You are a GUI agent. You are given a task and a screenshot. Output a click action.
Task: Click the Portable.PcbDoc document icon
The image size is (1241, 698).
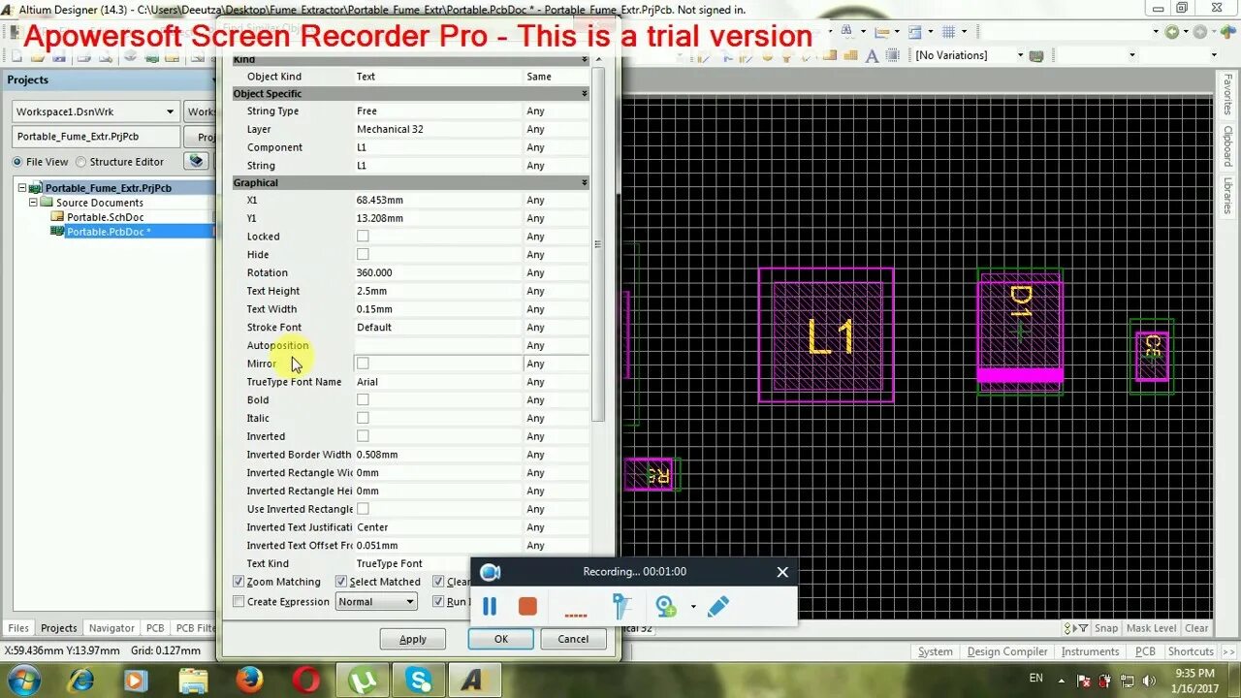57,232
